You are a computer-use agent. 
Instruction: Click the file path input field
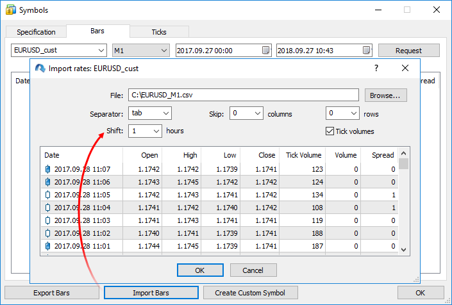pos(243,95)
